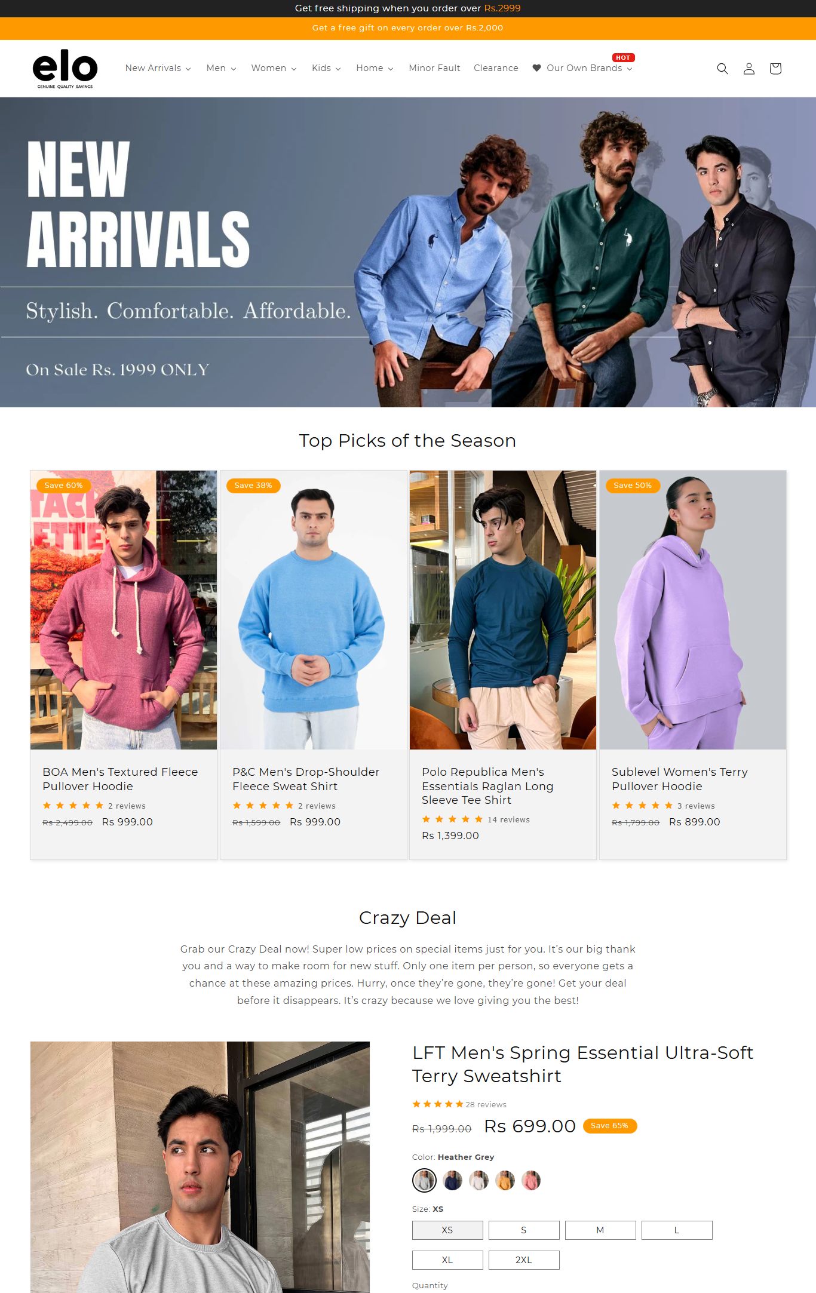The image size is (816, 1293).
Task: Select size M option
Action: (600, 1230)
